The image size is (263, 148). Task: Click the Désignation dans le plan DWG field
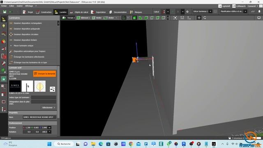coord(44,102)
